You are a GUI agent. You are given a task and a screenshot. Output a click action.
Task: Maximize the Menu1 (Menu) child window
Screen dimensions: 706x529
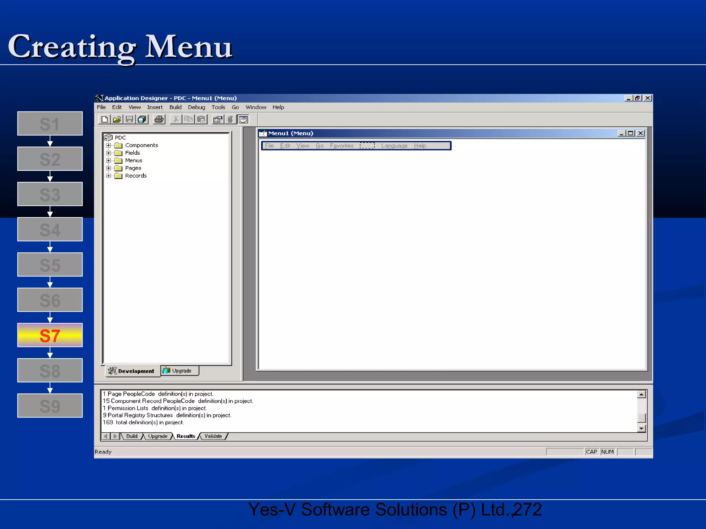click(631, 133)
